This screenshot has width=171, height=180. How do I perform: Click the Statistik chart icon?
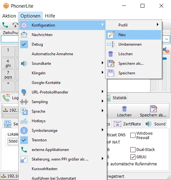(x=109, y=98)
